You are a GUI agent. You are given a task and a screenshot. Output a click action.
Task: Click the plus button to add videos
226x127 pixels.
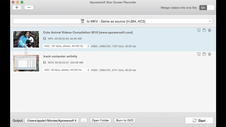click(x=17, y=8)
